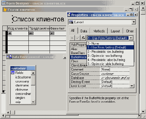The width and height of the screenshot is (146, 119).
Task: Click customer table header in Data Environment
Action: (23, 68)
